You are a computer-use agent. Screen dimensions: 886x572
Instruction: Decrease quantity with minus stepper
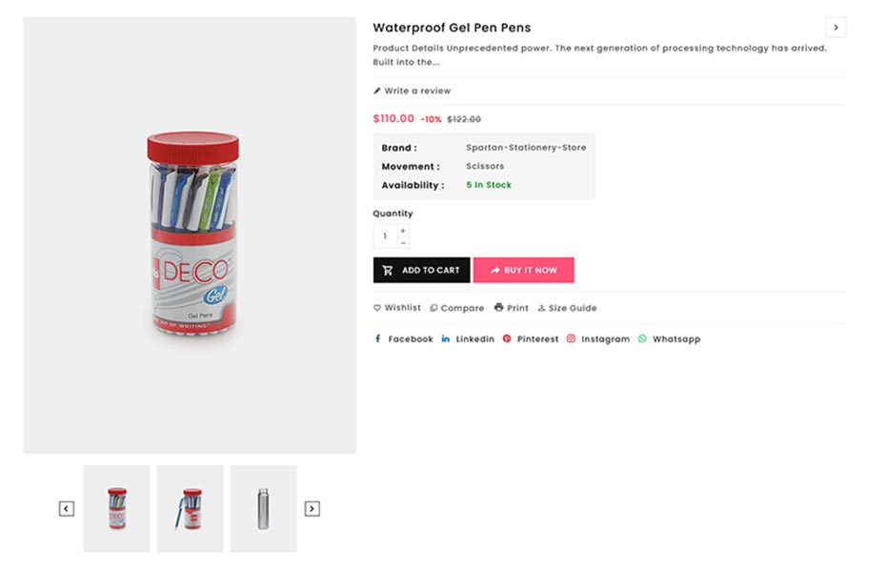tap(403, 243)
